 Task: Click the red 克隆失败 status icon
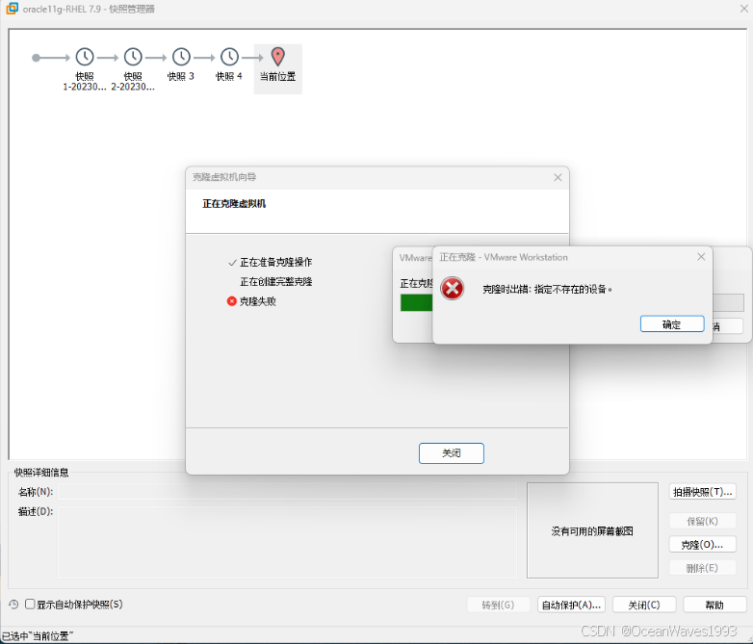pos(231,301)
